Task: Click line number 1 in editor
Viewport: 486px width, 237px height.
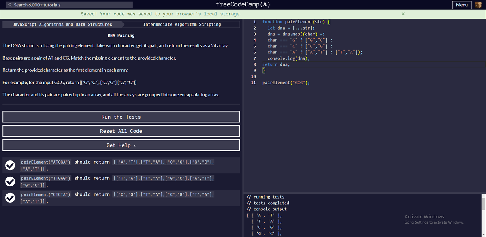Action: (x=254, y=21)
